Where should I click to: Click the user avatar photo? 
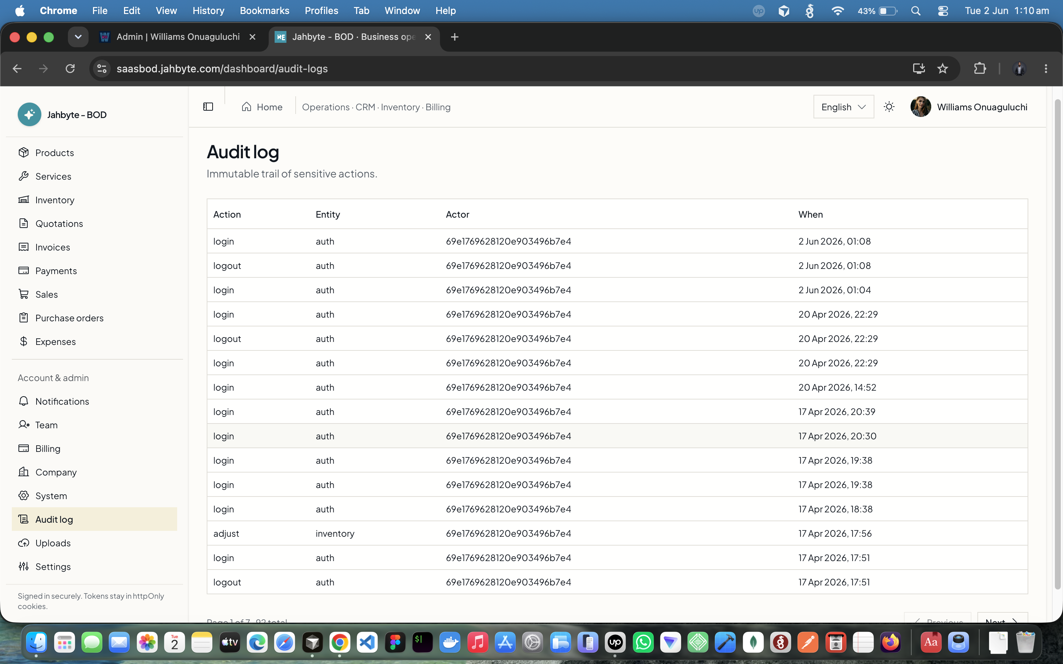coord(921,107)
